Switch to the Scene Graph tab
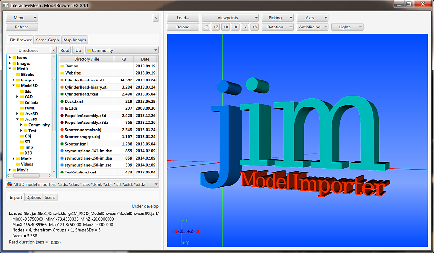 click(x=47, y=40)
